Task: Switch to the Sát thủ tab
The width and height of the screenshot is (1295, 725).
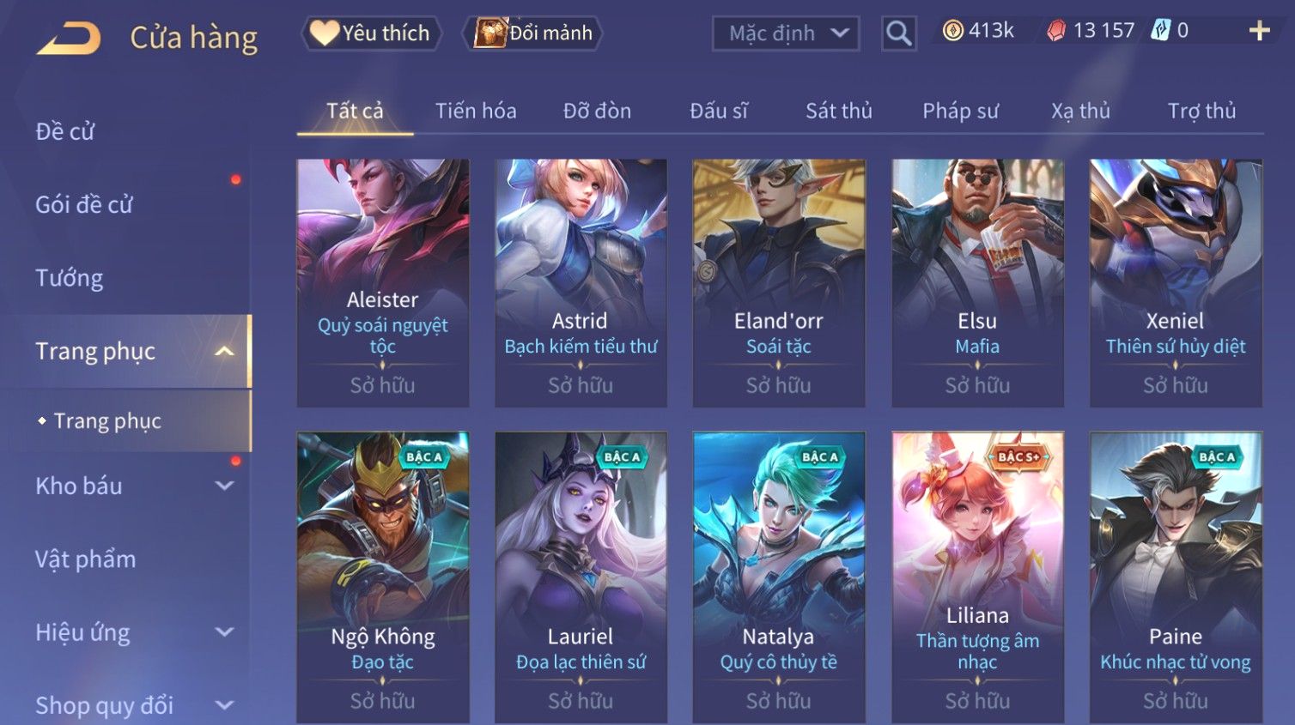Action: coord(839,111)
